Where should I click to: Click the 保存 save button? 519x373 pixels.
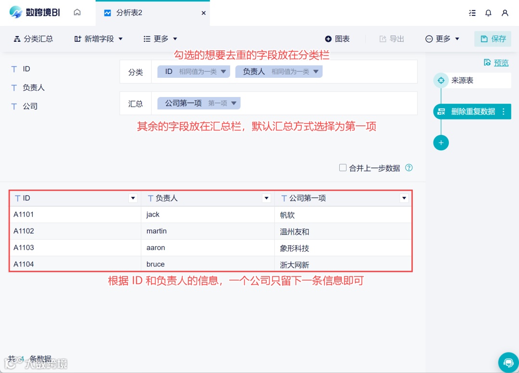(492, 39)
